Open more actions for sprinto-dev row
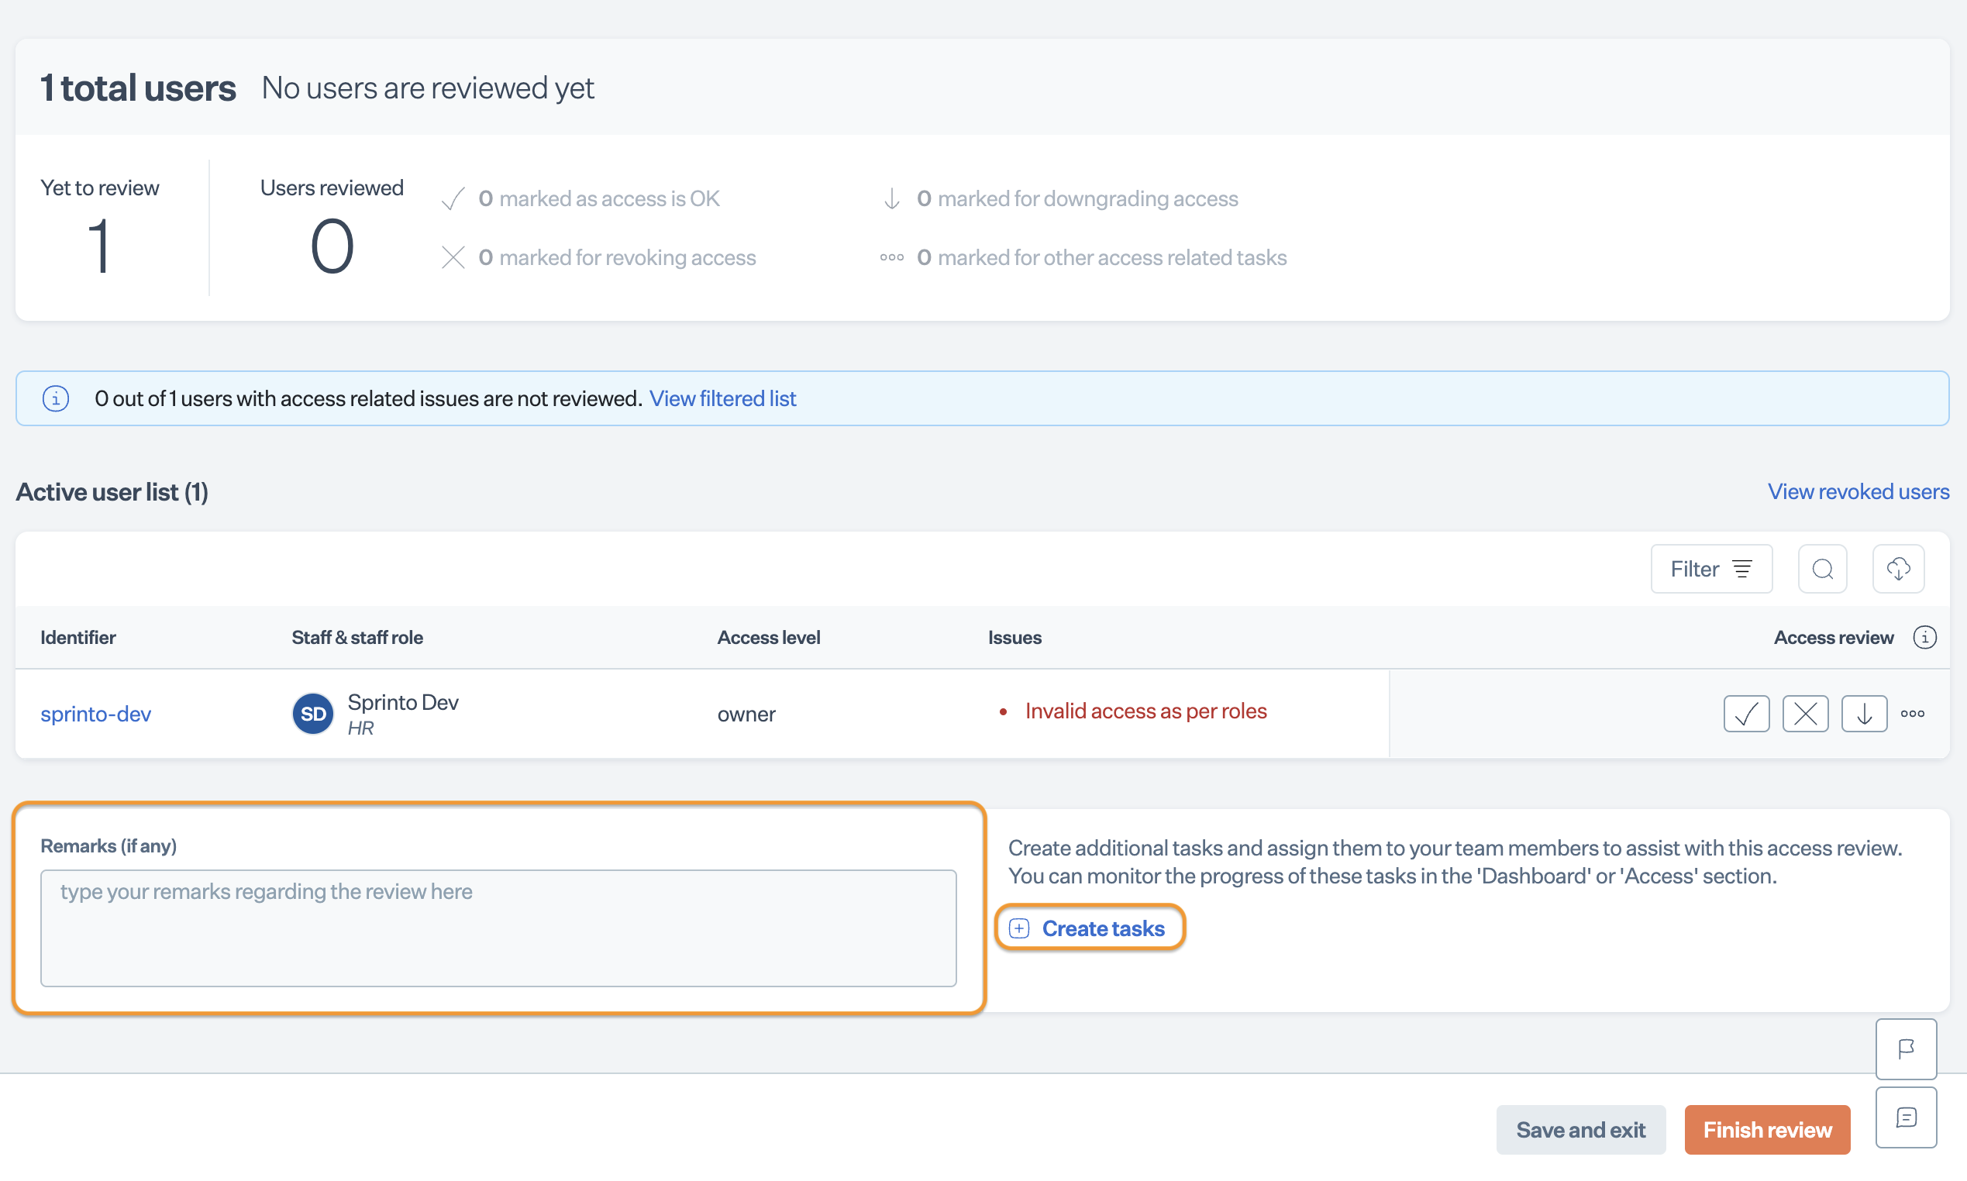 pyautogui.click(x=1912, y=713)
